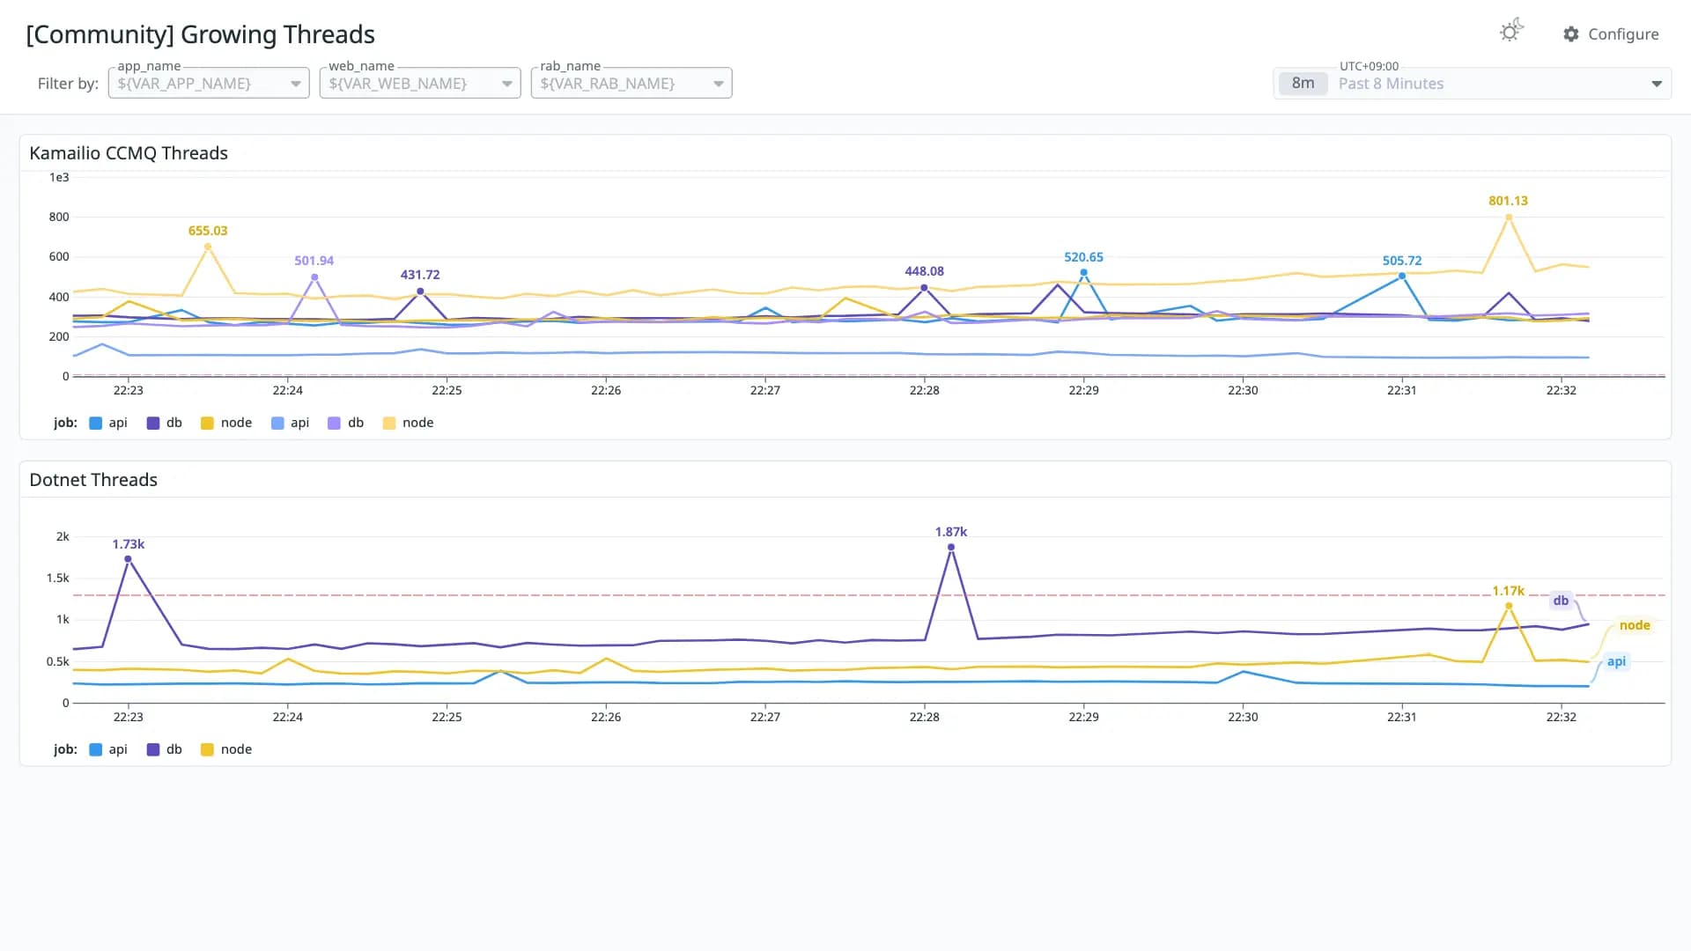Click the api series end label in Dotnet chart
The image size is (1691, 951).
[1616, 661]
